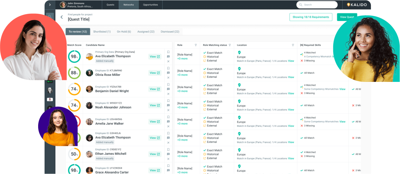Open the Role Matching status column filter
Screen dimensions: 400x174
pos(230,45)
